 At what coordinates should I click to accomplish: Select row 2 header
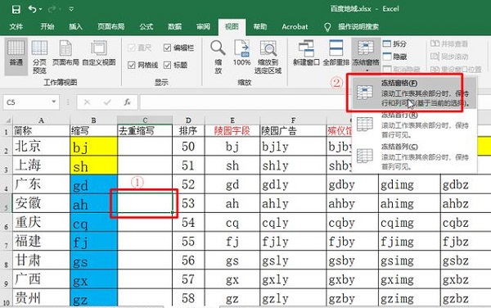pos(6,146)
